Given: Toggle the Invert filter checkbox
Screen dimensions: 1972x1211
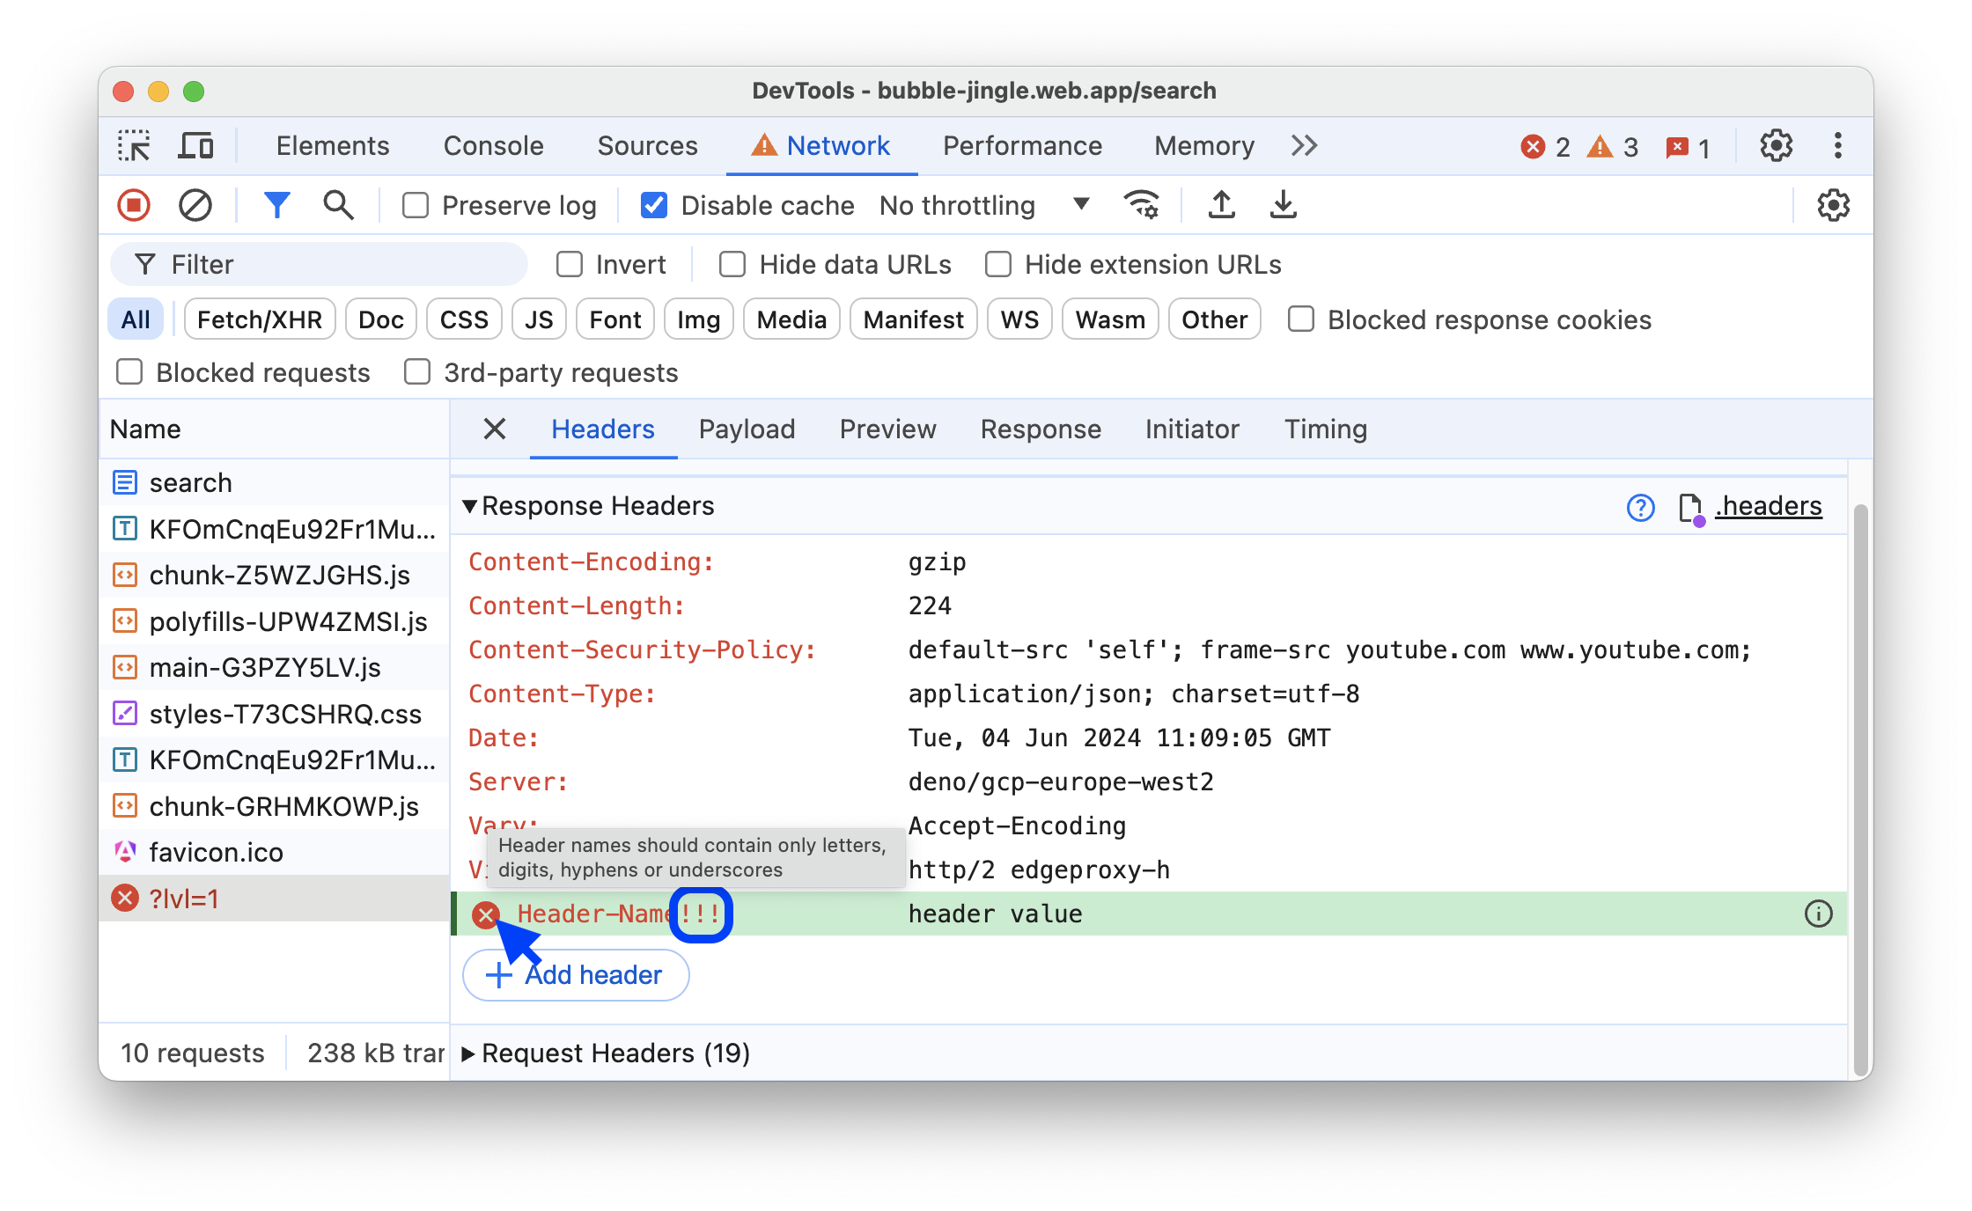Looking at the screenshot, I should tap(570, 263).
